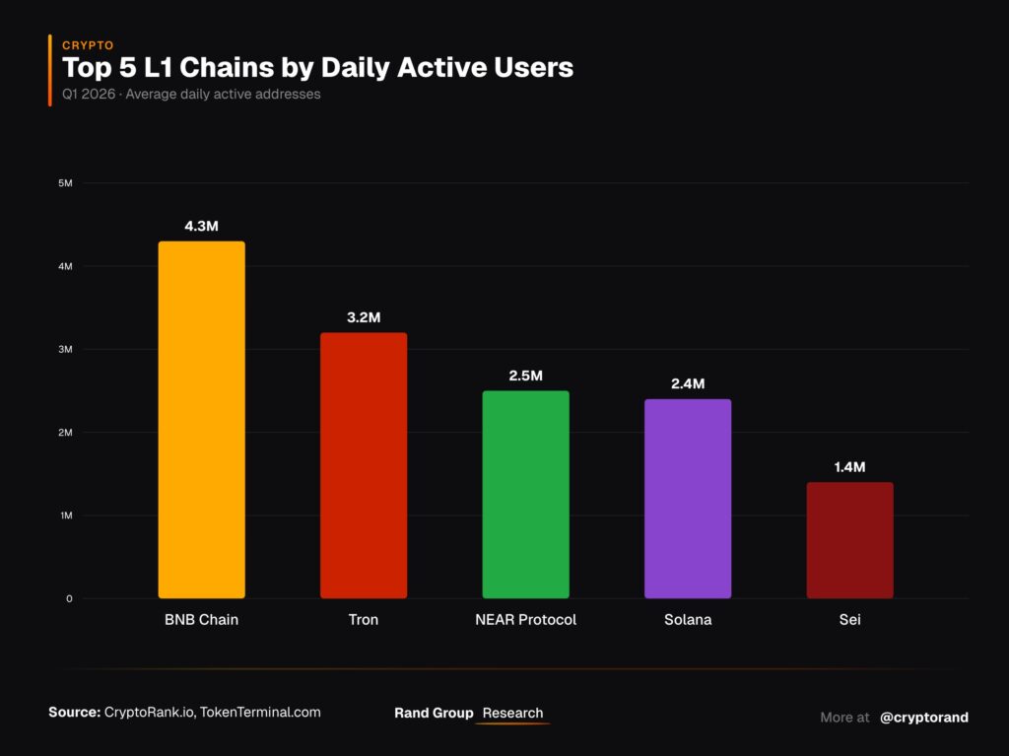
Task: Click the orange BNB Chain bar
Action: click(201, 420)
